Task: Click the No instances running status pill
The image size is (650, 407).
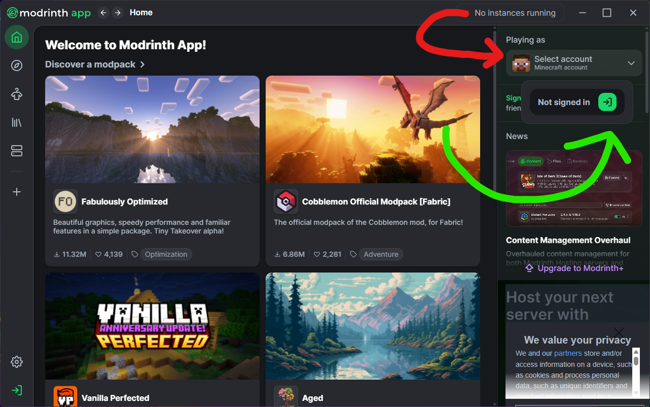Action: coord(510,13)
